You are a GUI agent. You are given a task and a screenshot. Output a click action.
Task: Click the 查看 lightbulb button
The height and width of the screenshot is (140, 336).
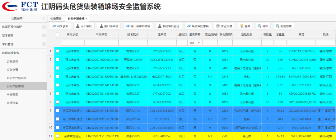[x=245, y=26]
